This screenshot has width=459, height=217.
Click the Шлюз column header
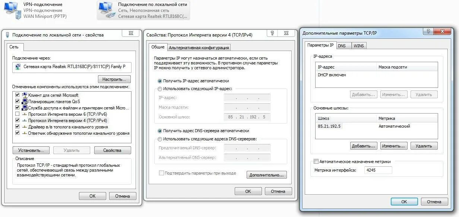click(x=346, y=118)
